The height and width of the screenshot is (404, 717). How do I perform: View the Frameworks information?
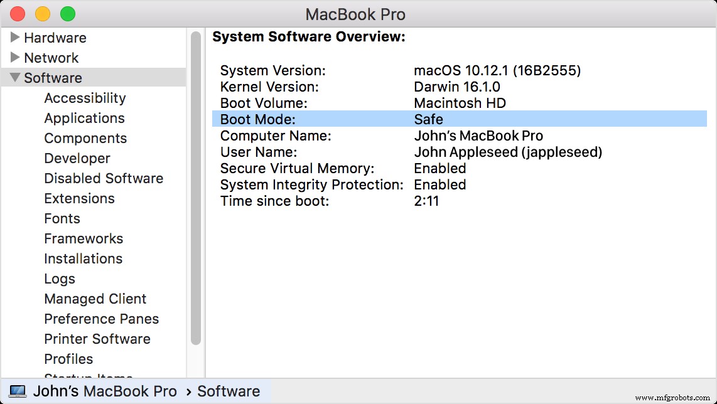click(x=84, y=238)
